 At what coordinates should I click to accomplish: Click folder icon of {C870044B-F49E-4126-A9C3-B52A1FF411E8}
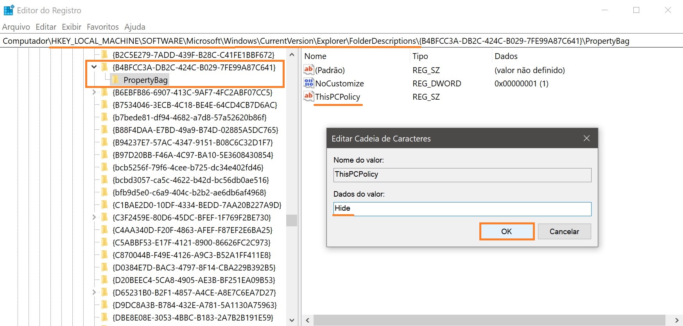point(105,255)
